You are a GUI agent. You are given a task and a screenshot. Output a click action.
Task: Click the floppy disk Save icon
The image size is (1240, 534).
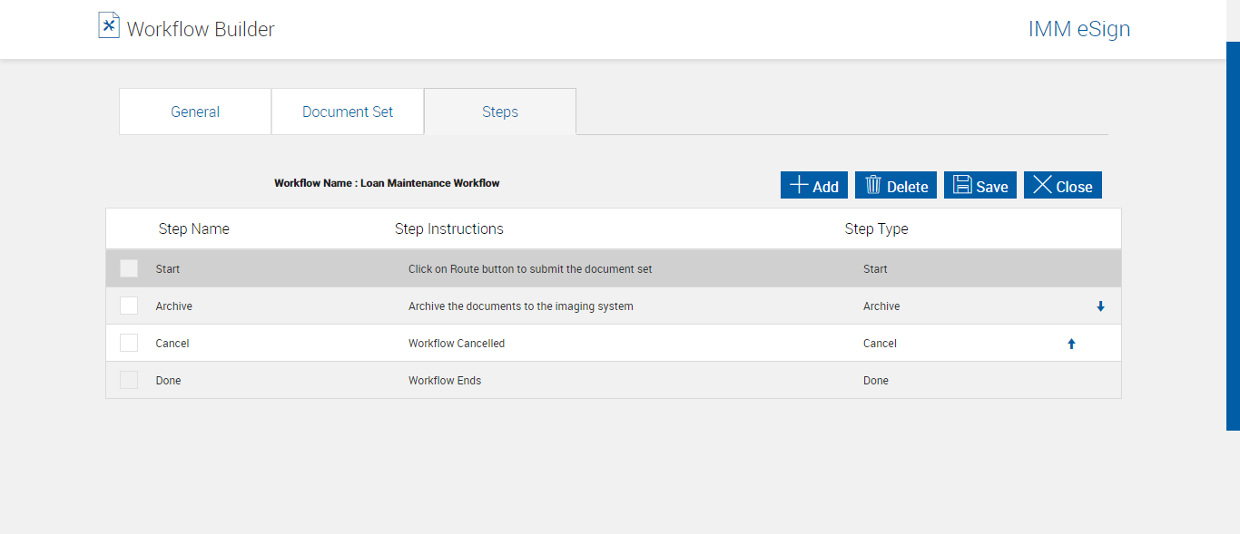(962, 185)
